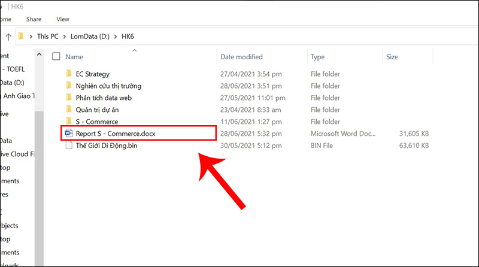Screen dimensions: 479x267
Task: Sort by the Size column header
Action: (392, 57)
